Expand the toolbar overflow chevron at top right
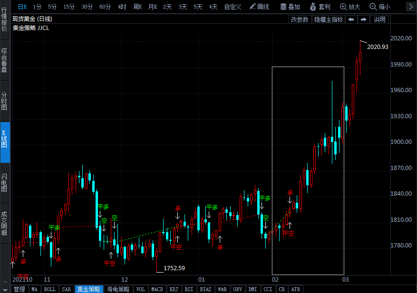The height and width of the screenshot is (293, 417). click(411, 7)
